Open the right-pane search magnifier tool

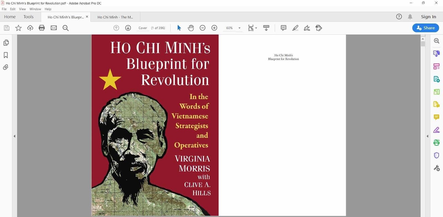tap(437, 41)
